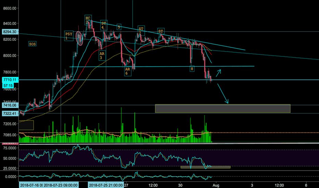
Task: Select the boxed 8 annotation label
Action: [x=192, y=69]
